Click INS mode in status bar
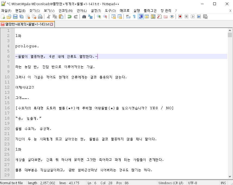233x185 pixels. click(x=223, y=183)
